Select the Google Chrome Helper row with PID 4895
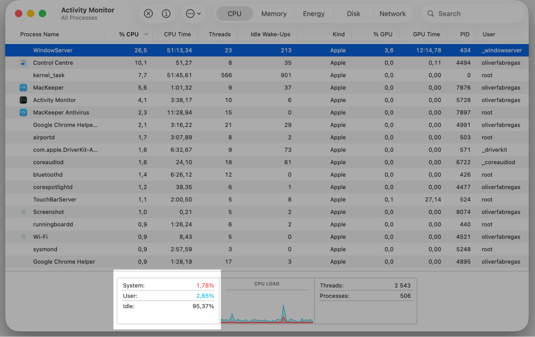This screenshot has width=535, height=337. (267, 262)
